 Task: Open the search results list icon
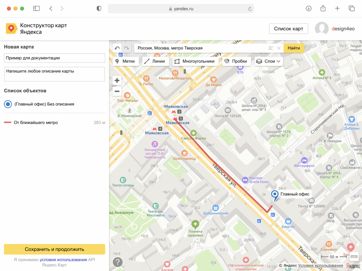(x=271, y=48)
